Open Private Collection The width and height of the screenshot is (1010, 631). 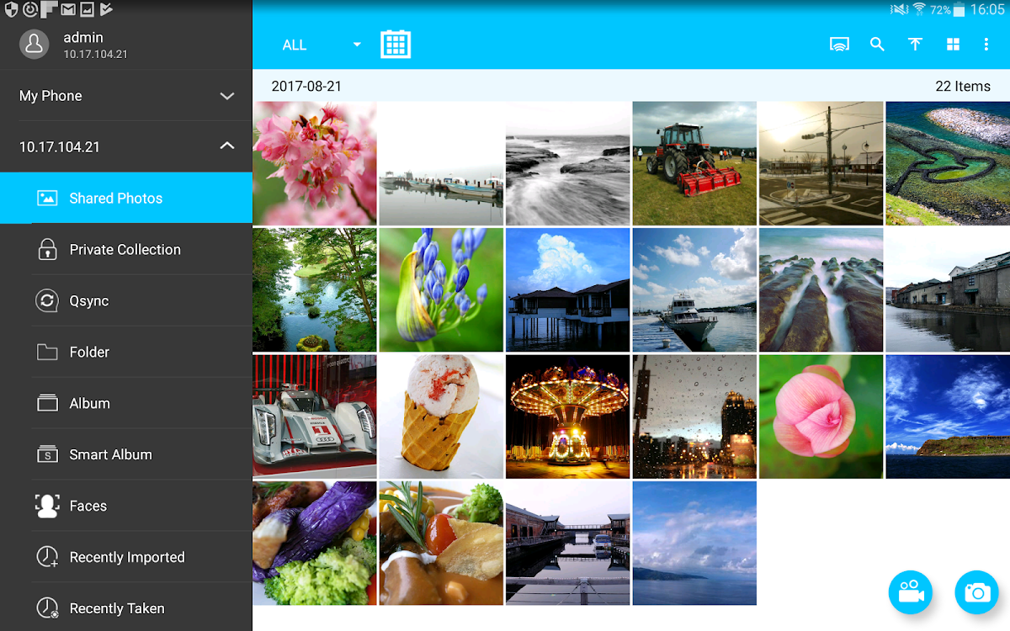point(126,250)
